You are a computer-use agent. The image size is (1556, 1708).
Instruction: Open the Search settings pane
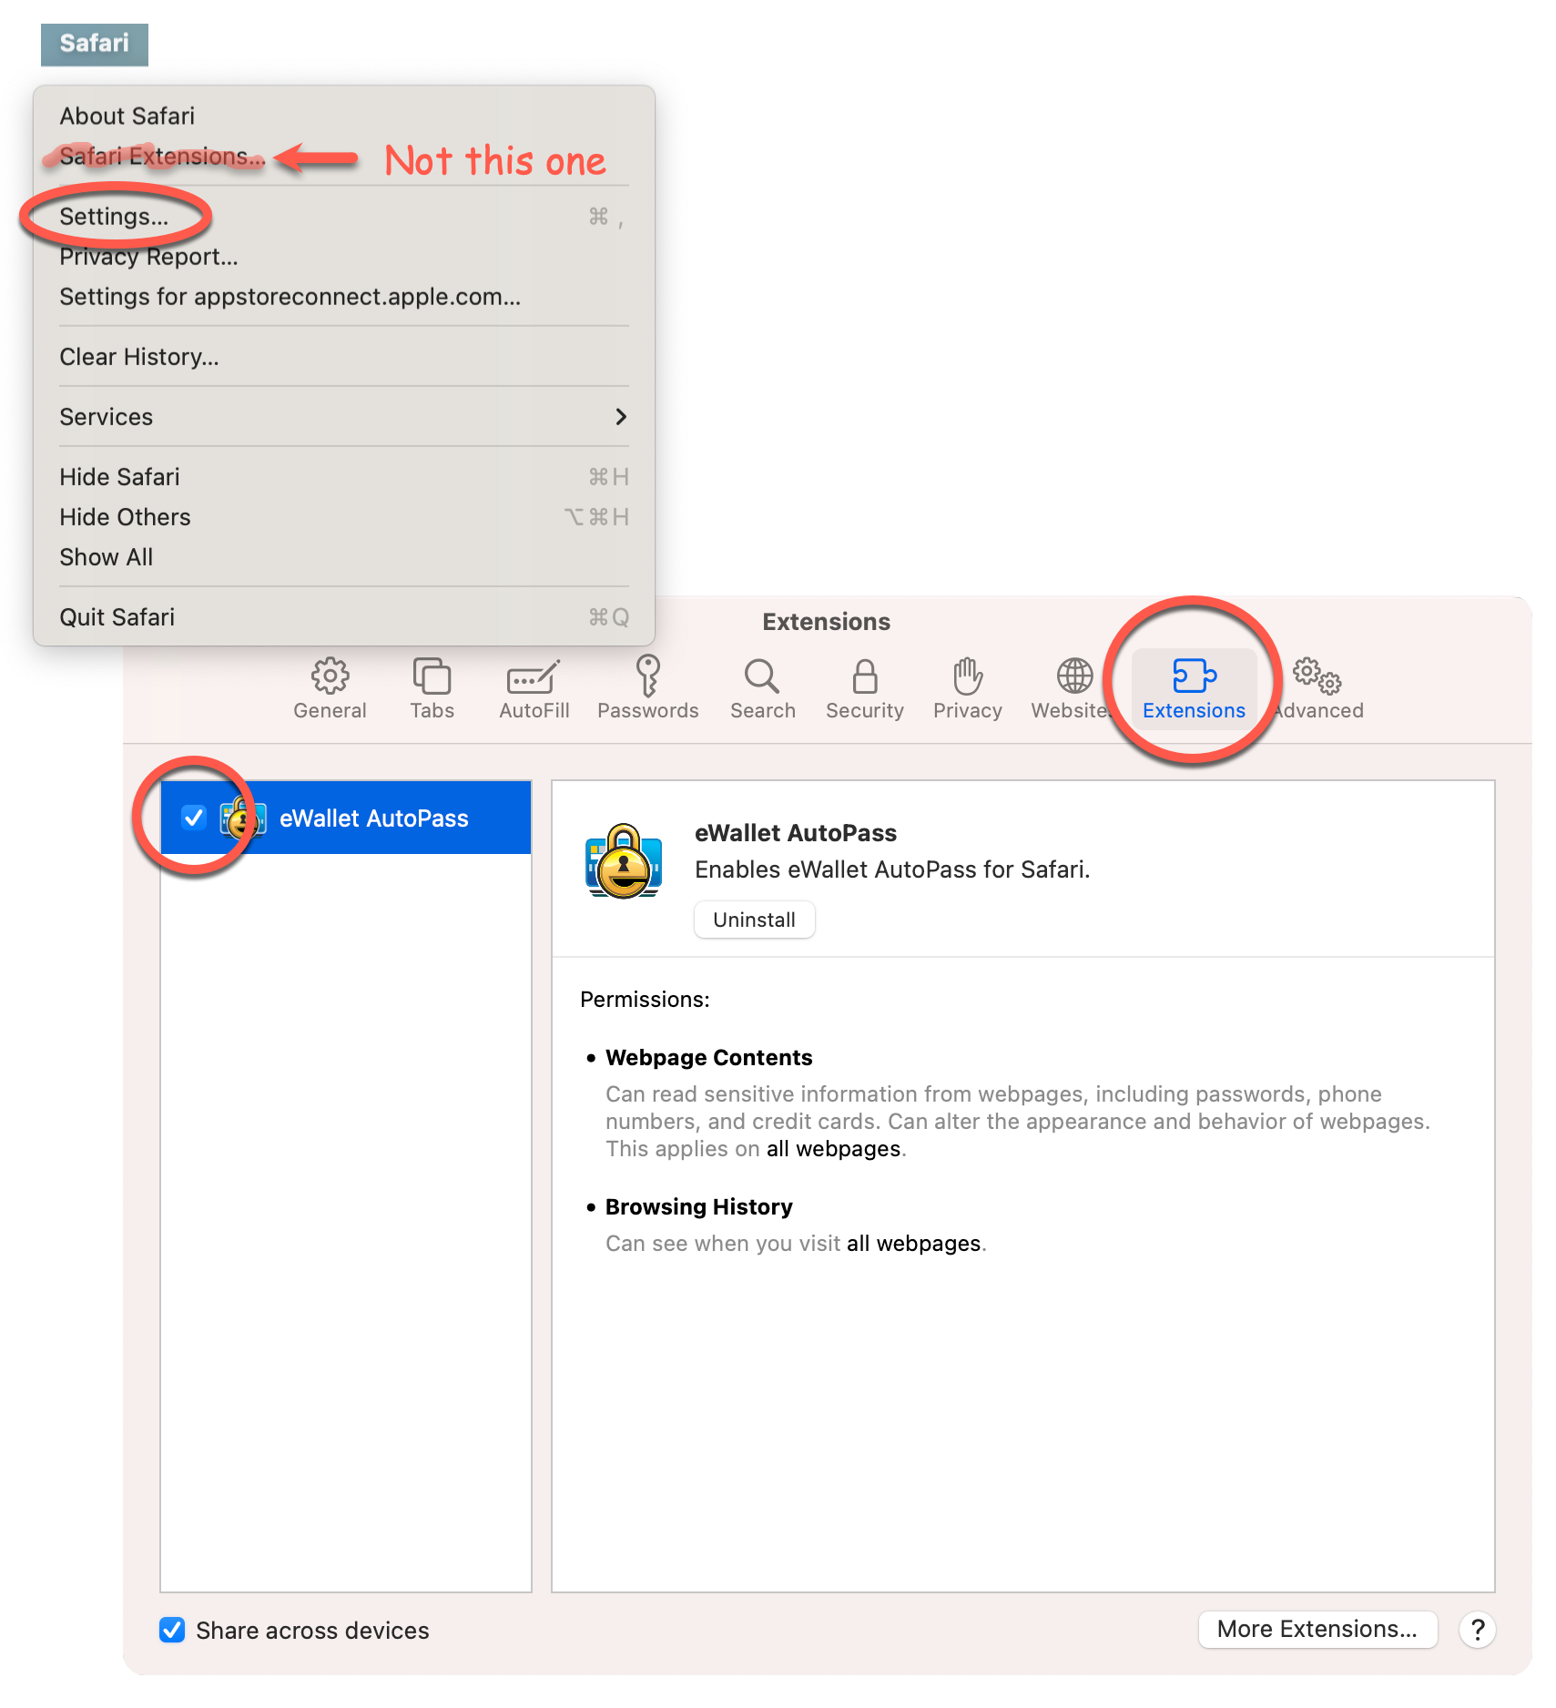pos(762,688)
